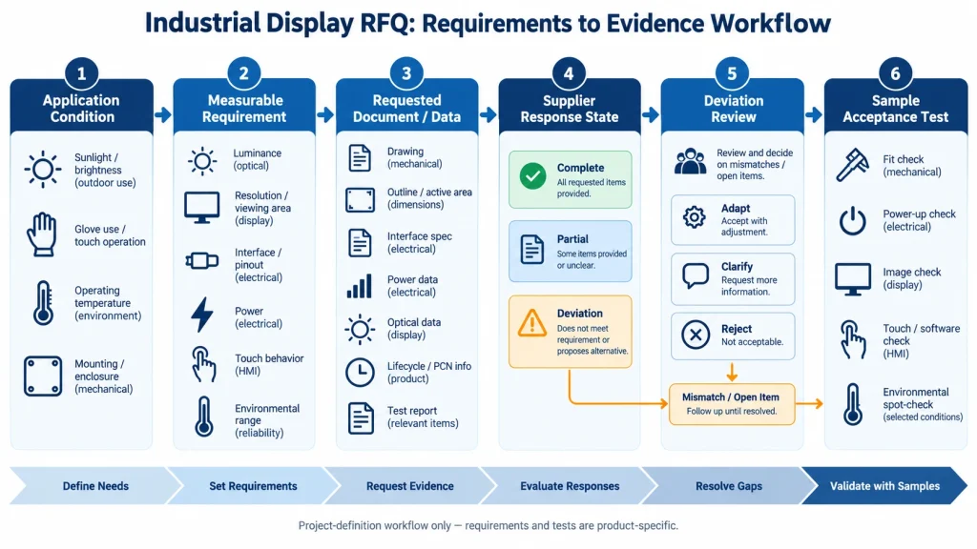Select the mounting plate icon beside Mounting / enclosure
This screenshot has height=549, width=977.
pyautogui.click(x=43, y=376)
